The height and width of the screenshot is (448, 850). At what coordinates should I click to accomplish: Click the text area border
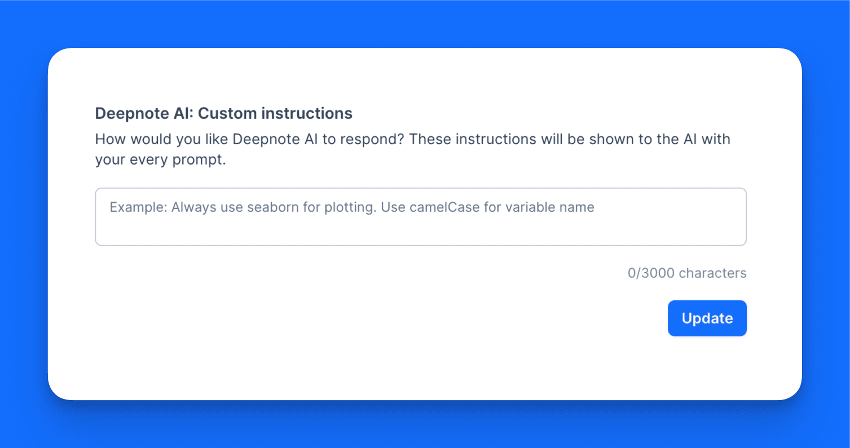click(421, 188)
